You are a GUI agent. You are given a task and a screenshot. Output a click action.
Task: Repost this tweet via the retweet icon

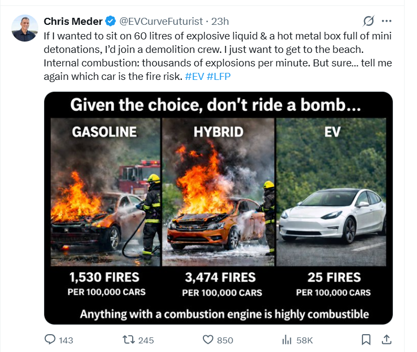coord(128,340)
